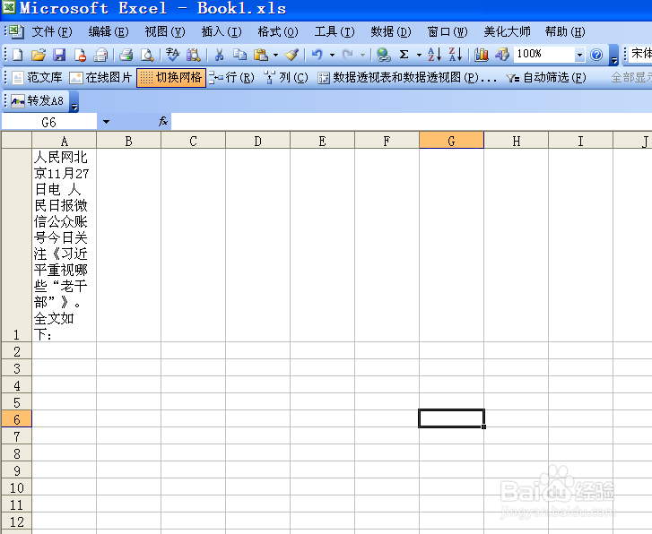
Task: Show the Drawing toolbar
Action: (502, 55)
